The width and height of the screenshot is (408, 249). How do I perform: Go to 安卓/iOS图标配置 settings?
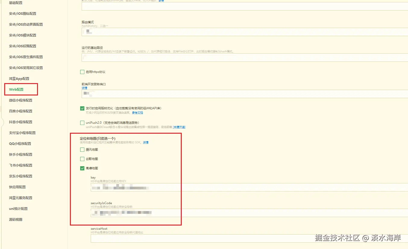23,14
